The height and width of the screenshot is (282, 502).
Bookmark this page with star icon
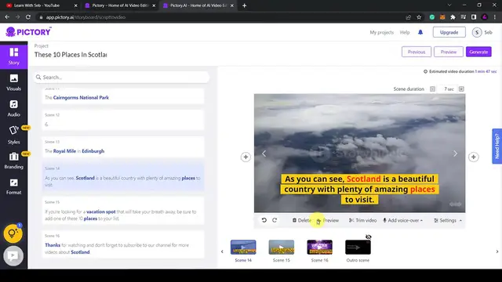tap(419, 17)
